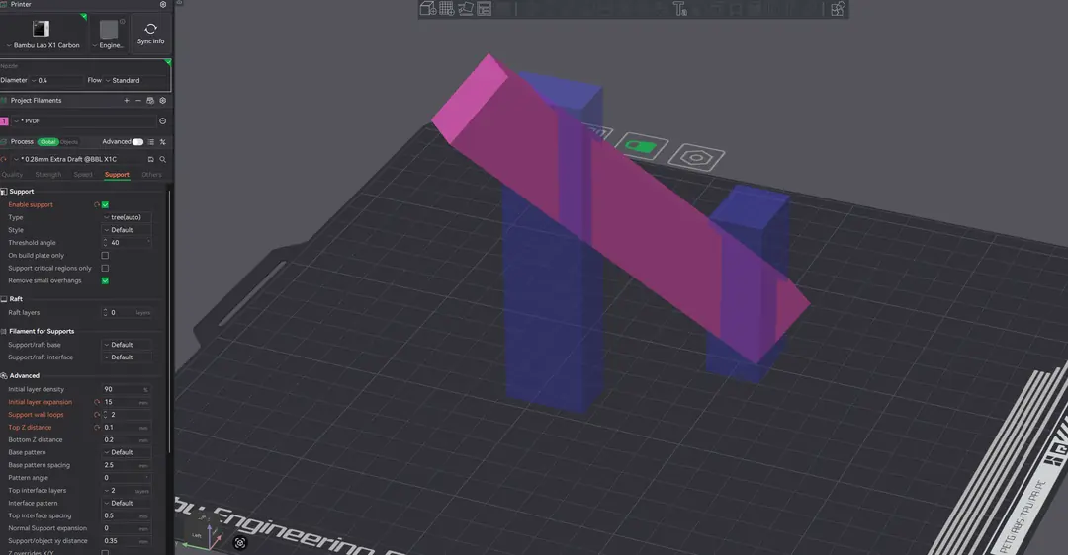Click the Raft layers stepper field
The height and width of the screenshot is (555, 1068).
click(127, 313)
